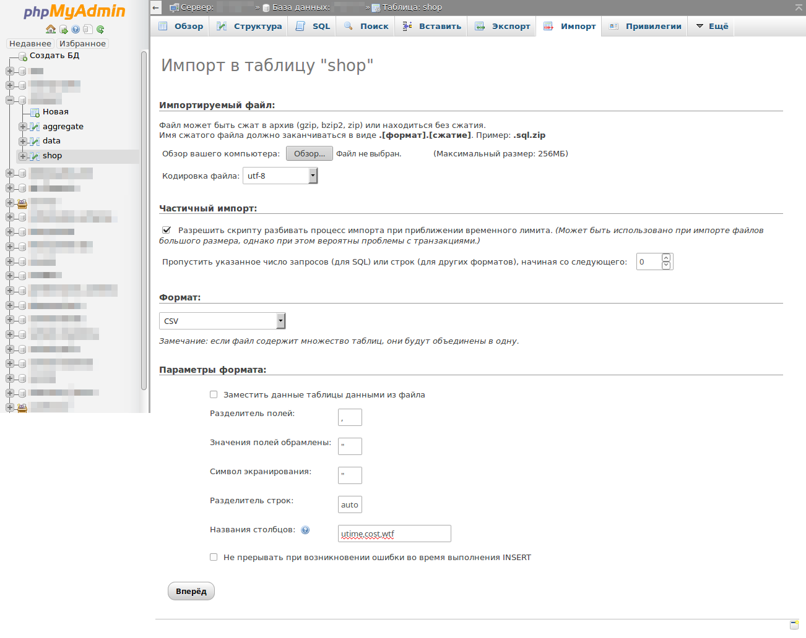Open the blue question-mark documentation icon in sidebar
806x638 pixels.
point(76,29)
